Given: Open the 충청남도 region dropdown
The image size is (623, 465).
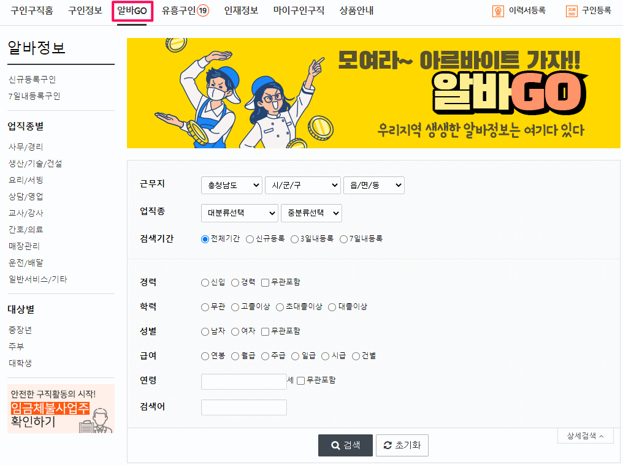Looking at the screenshot, I should pos(232,186).
